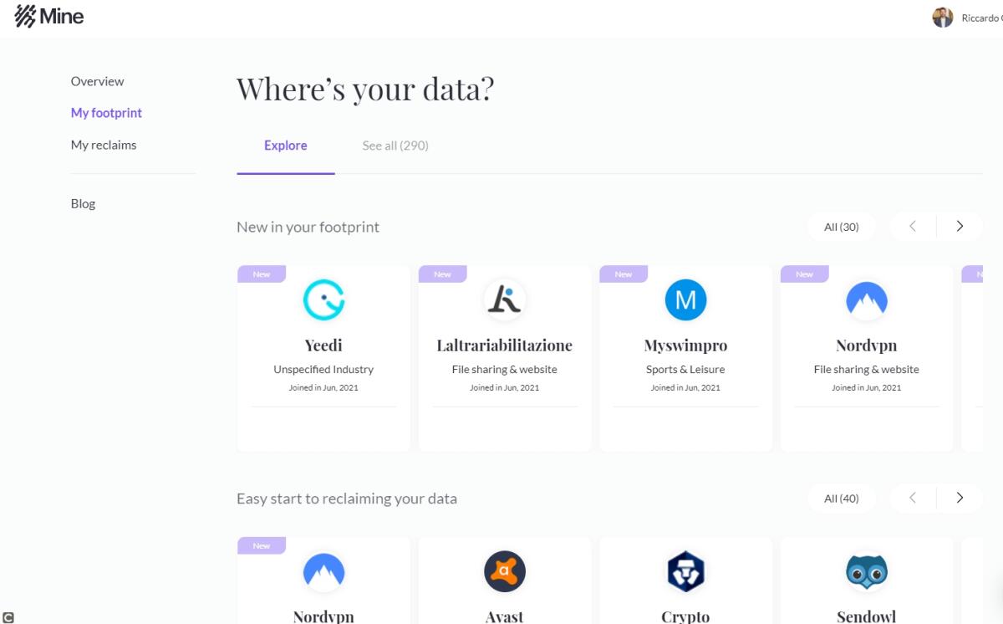Click the Crypto logo icon
Screen dimensions: 1003x624
685,572
